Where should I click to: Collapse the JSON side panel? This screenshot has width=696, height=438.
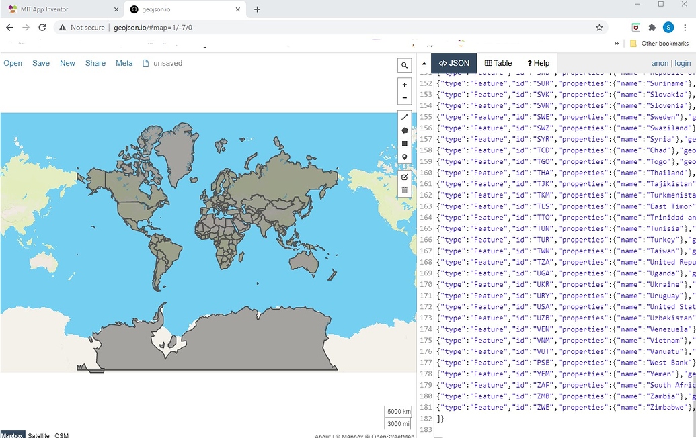coord(424,62)
